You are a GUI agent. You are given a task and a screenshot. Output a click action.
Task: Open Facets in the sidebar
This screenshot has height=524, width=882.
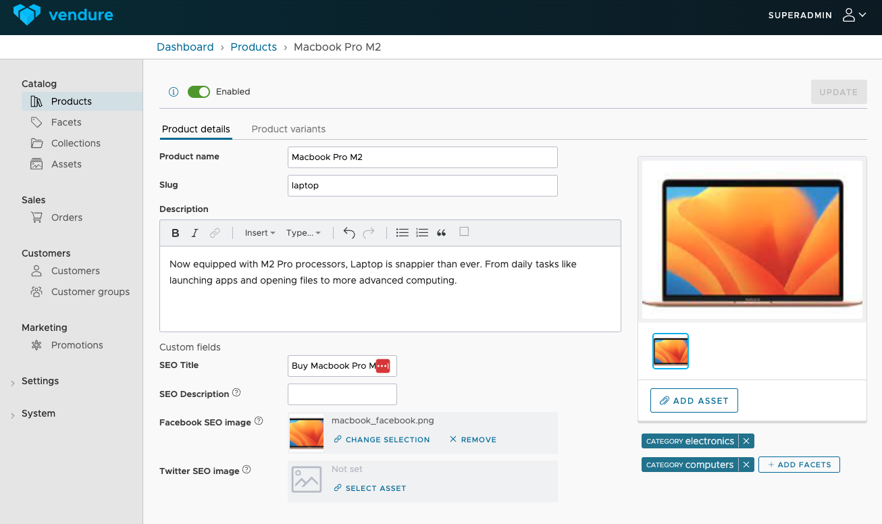point(66,122)
